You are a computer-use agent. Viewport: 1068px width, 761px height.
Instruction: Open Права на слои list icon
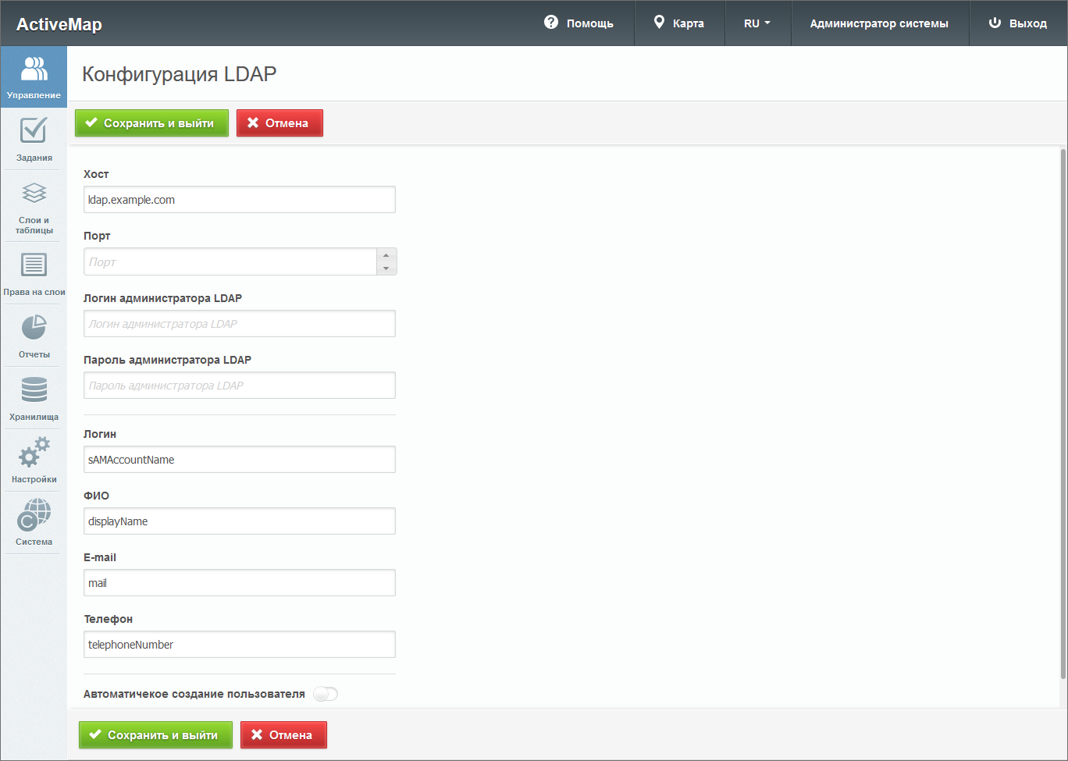34,265
